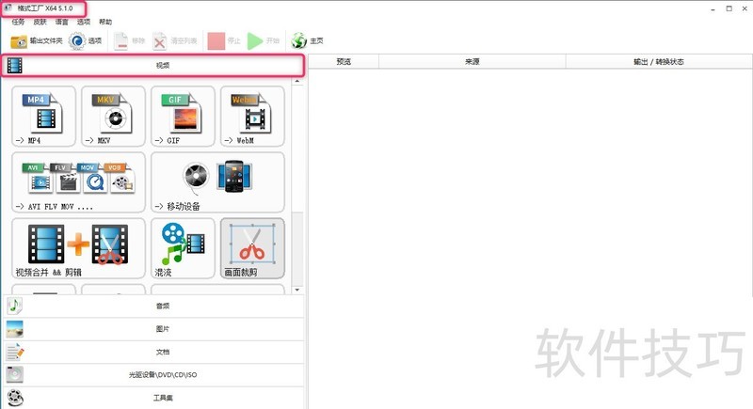Viewport: 753px width, 409px height.
Task: Open the AVI FLV MOV conversion tile
Action: 78,182
